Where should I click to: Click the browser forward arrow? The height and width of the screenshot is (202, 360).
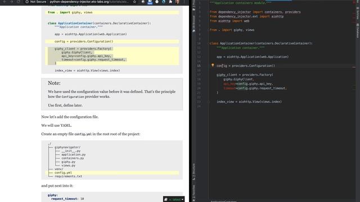(11, 2)
